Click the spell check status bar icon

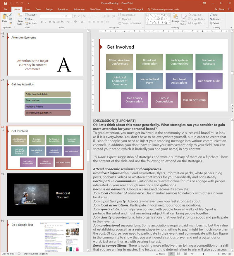point(19,254)
